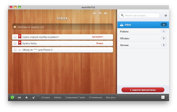Click the magnifier icon in search field
Viewport: 177px width, 112px height.
pyautogui.click(x=122, y=15)
